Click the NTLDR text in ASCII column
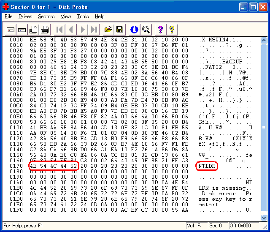 coord(207,166)
